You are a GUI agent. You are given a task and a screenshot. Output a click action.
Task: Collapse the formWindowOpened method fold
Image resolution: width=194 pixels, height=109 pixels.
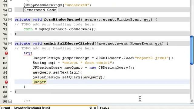10,19
